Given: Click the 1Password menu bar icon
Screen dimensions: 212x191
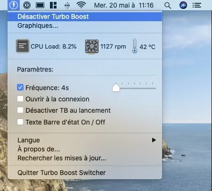Looking at the screenshot, I should click(27, 5).
